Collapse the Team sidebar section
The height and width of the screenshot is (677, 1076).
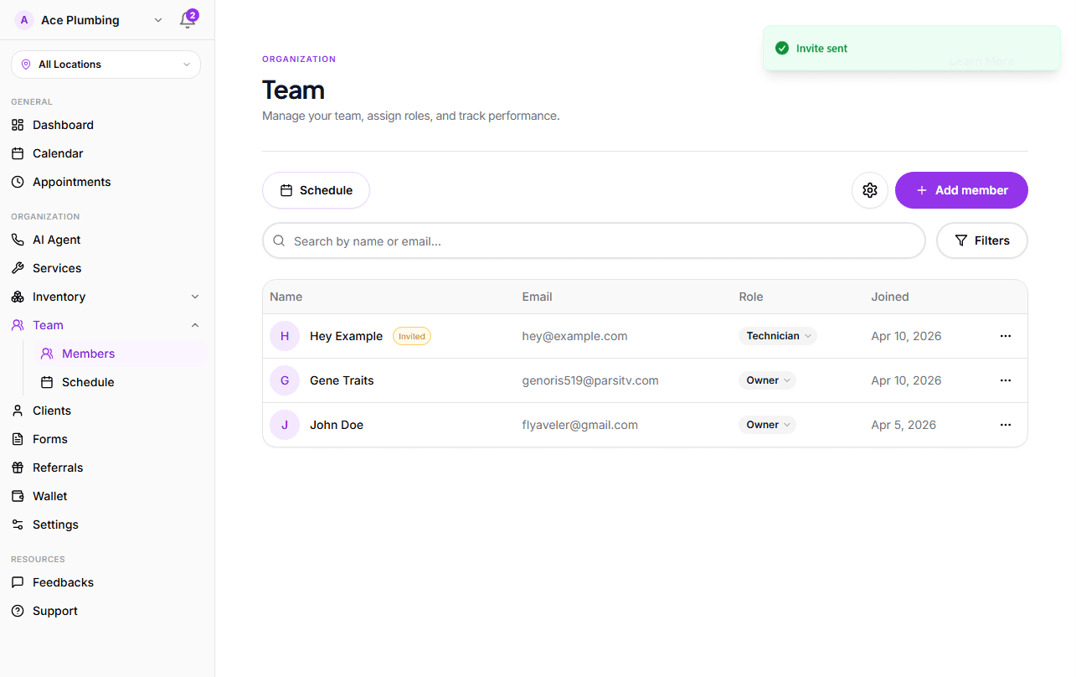tap(194, 325)
